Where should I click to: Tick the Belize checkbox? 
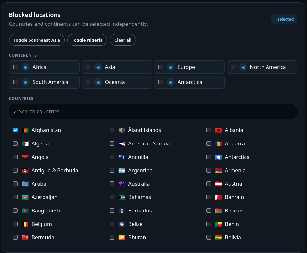[x=112, y=224]
